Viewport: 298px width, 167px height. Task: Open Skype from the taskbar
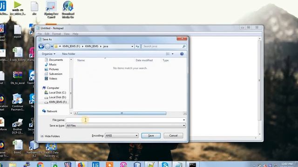pos(165,165)
